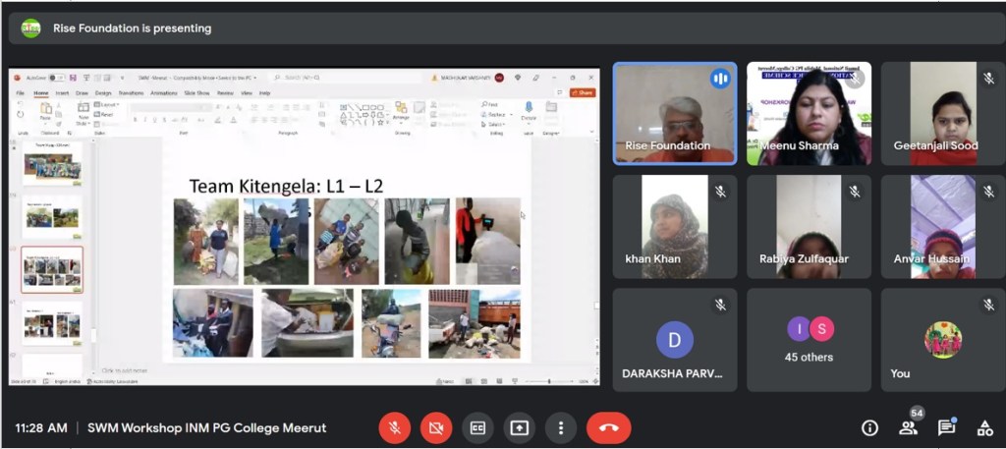Toggle the disabled camera button

436,427
